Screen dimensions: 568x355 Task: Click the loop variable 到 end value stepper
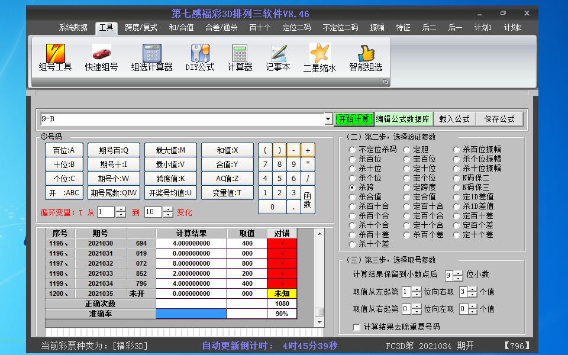[168, 212]
